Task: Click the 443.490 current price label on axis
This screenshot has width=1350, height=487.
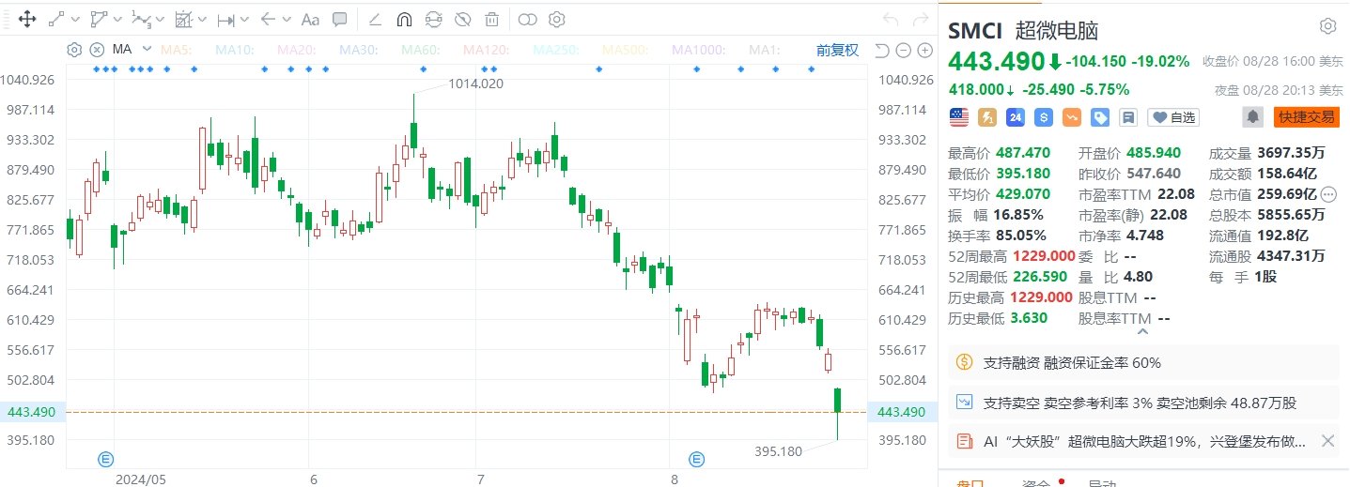Action: (902, 412)
